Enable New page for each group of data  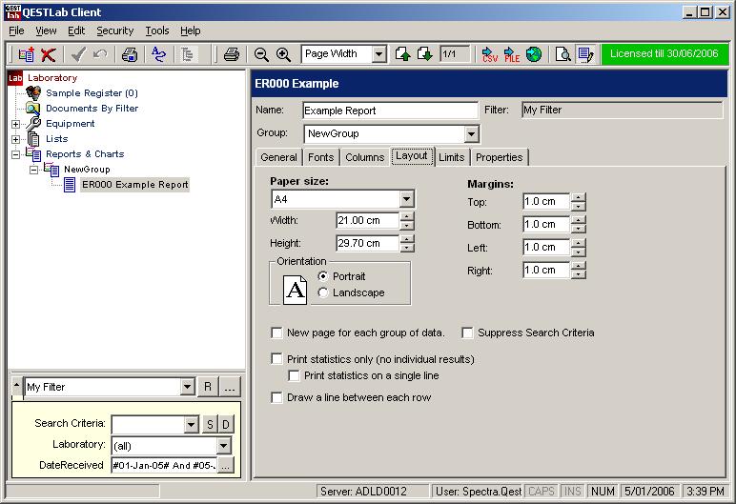[x=276, y=333]
